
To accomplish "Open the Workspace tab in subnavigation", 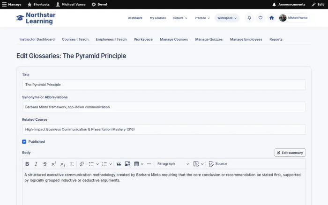I will 143,39.
